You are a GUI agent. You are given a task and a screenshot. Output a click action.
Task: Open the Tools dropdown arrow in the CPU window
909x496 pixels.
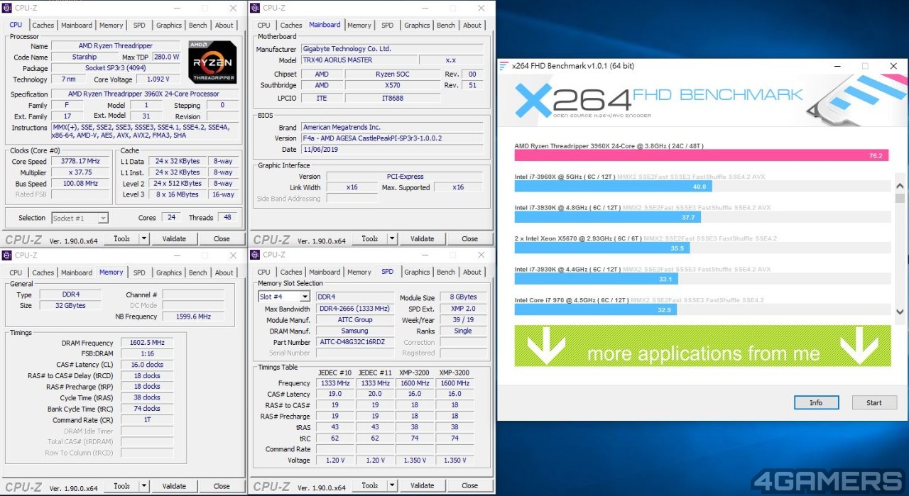tap(144, 238)
